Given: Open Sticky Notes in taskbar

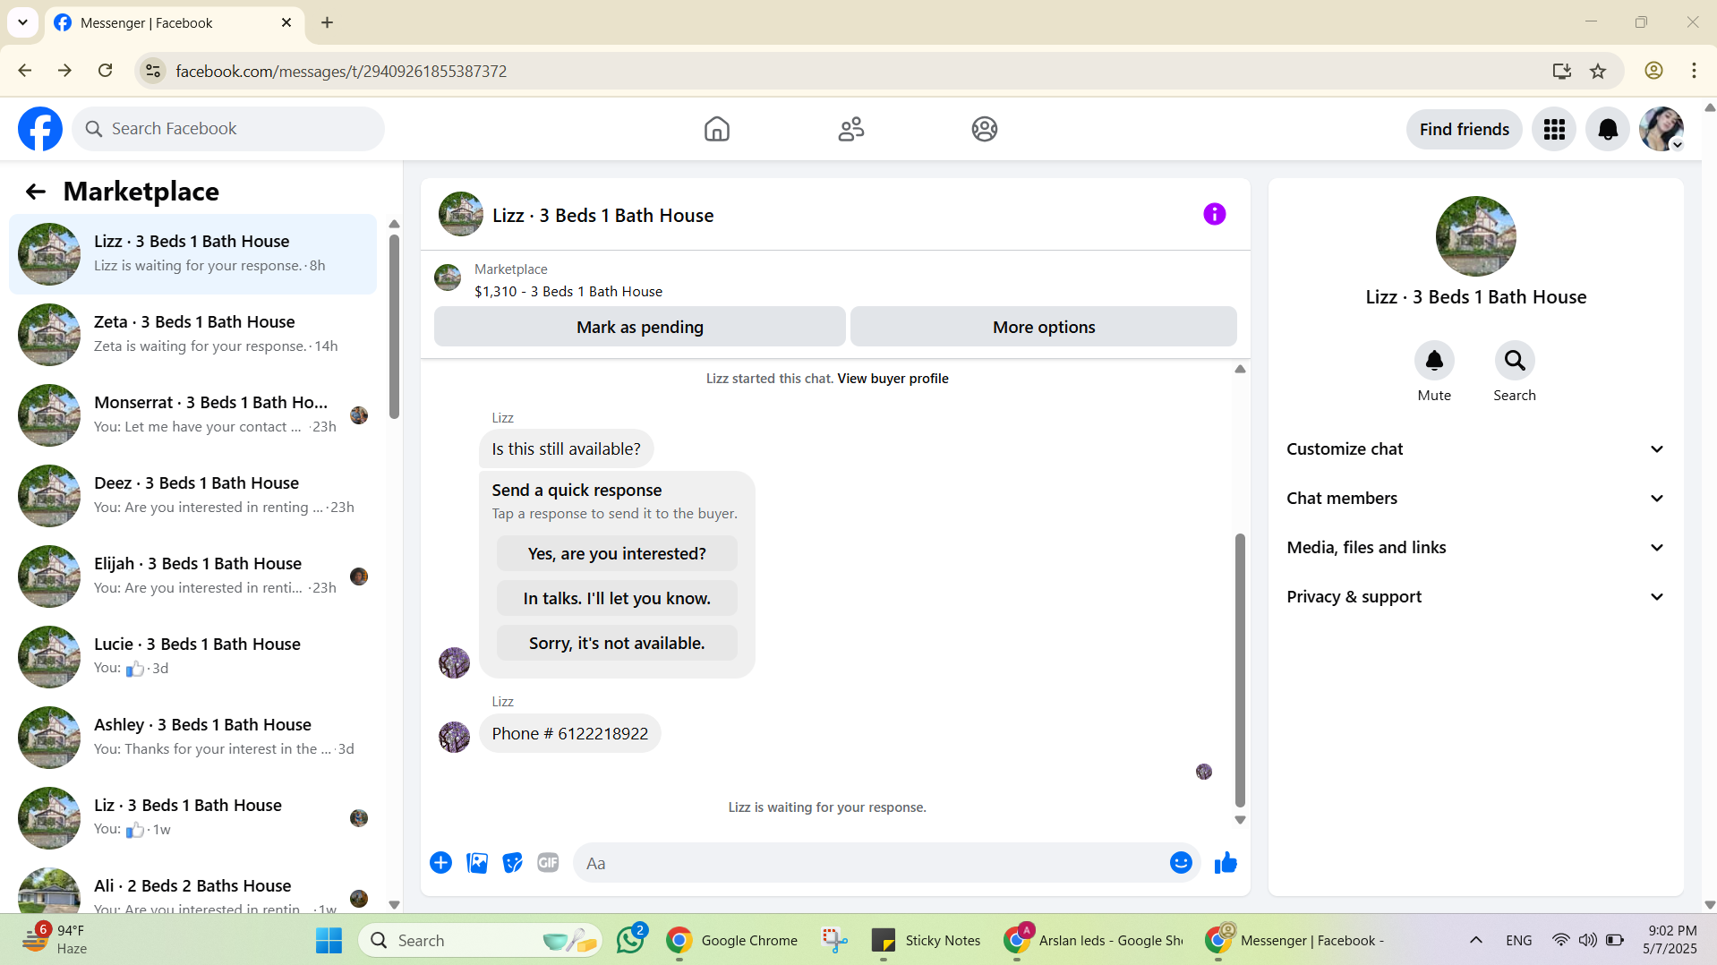Looking at the screenshot, I should [x=927, y=940].
